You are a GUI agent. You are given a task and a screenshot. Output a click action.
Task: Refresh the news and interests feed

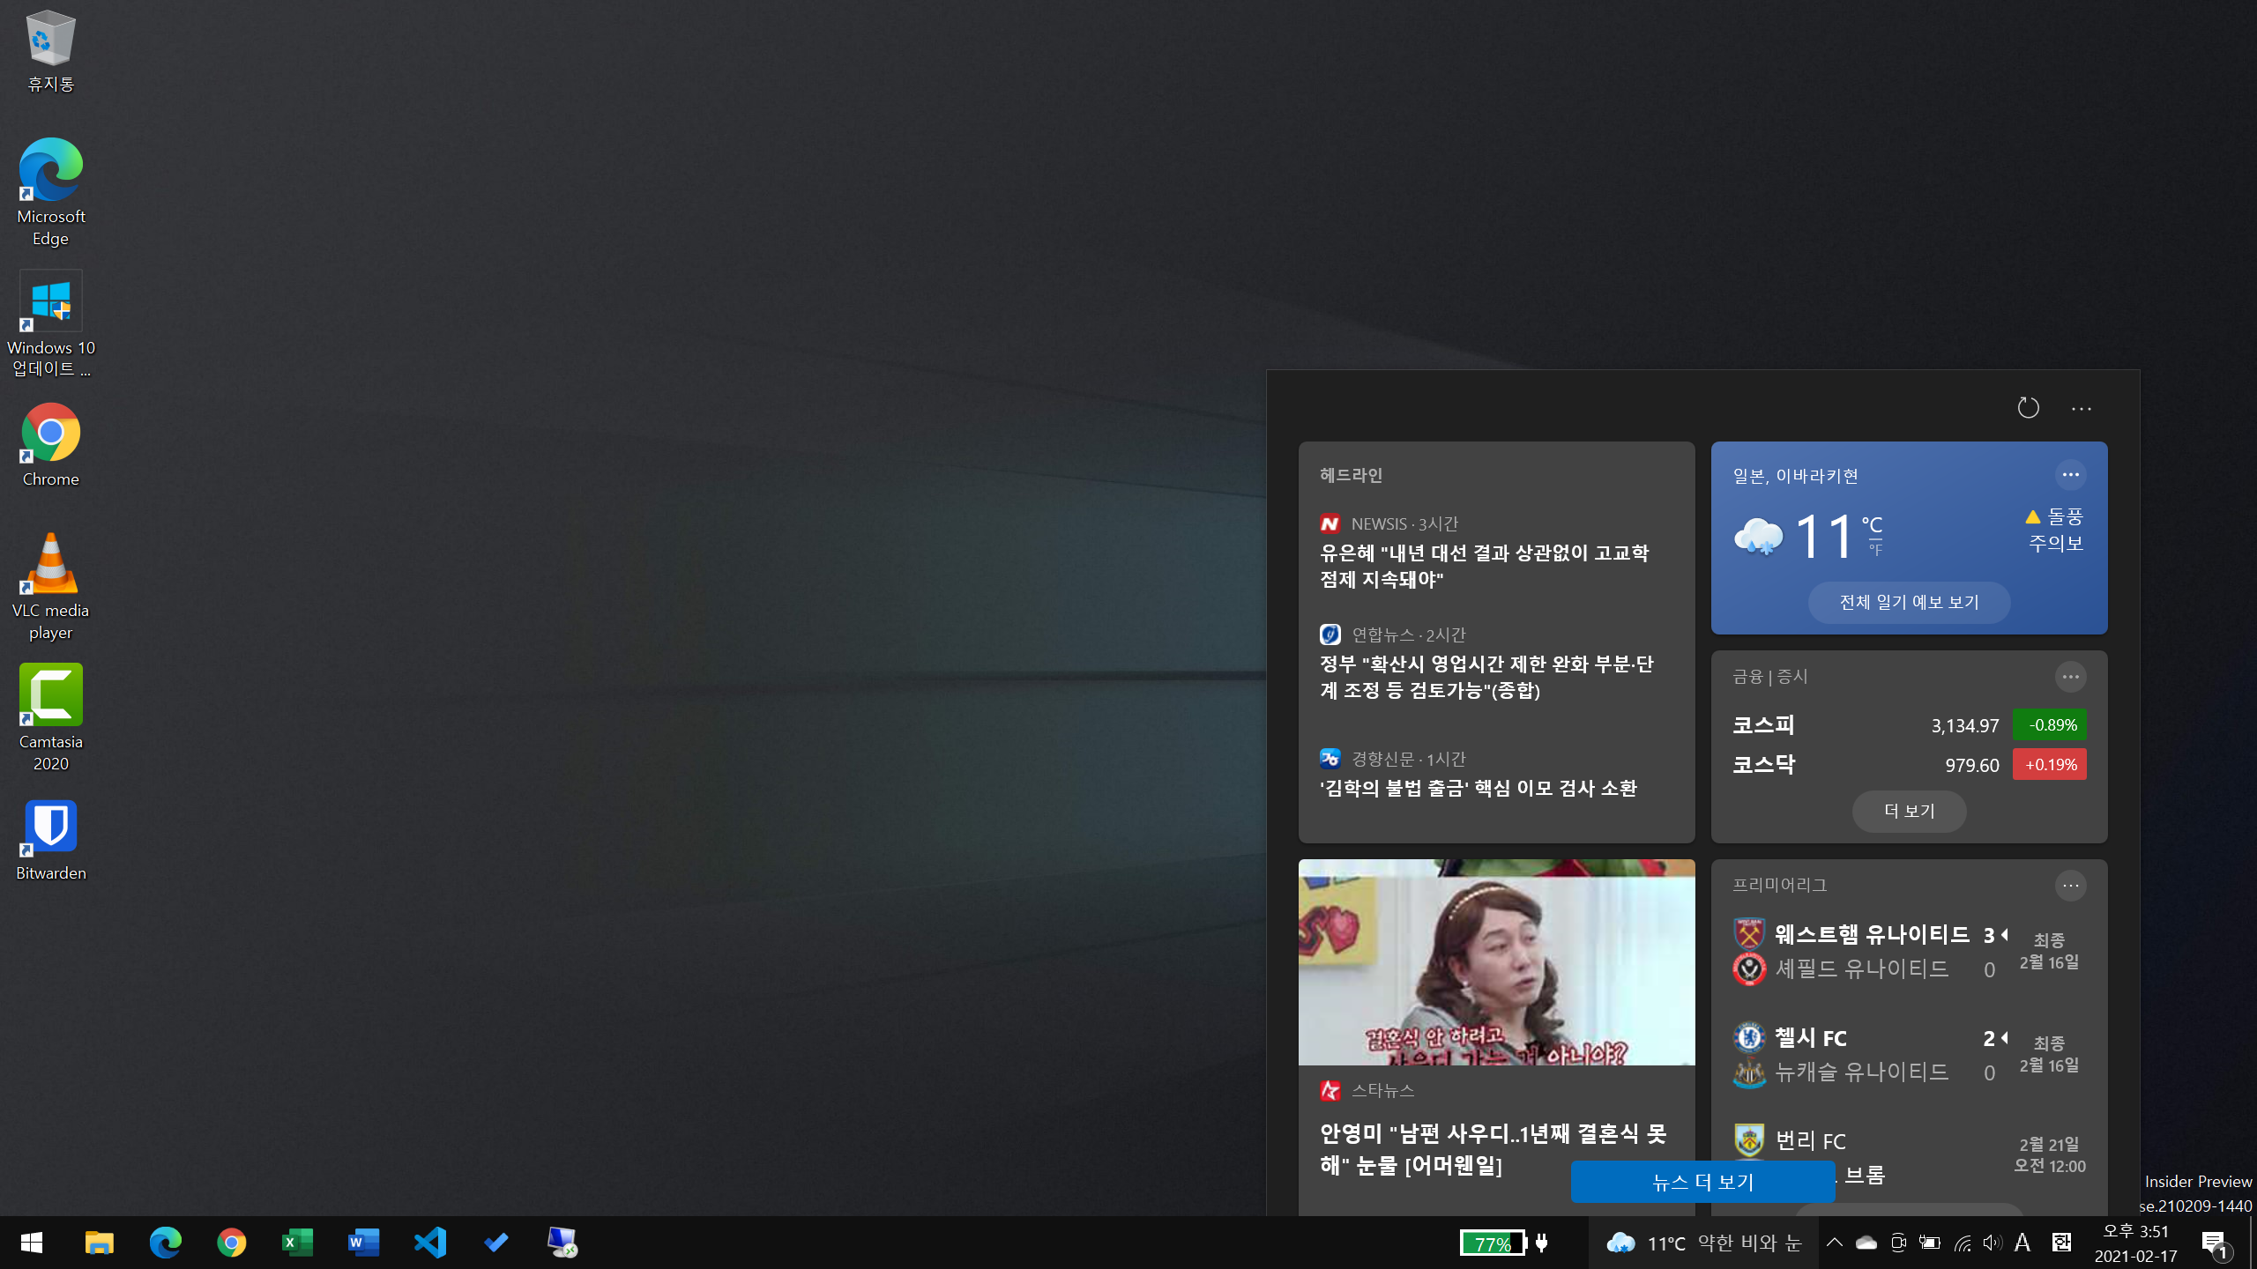(x=2028, y=408)
